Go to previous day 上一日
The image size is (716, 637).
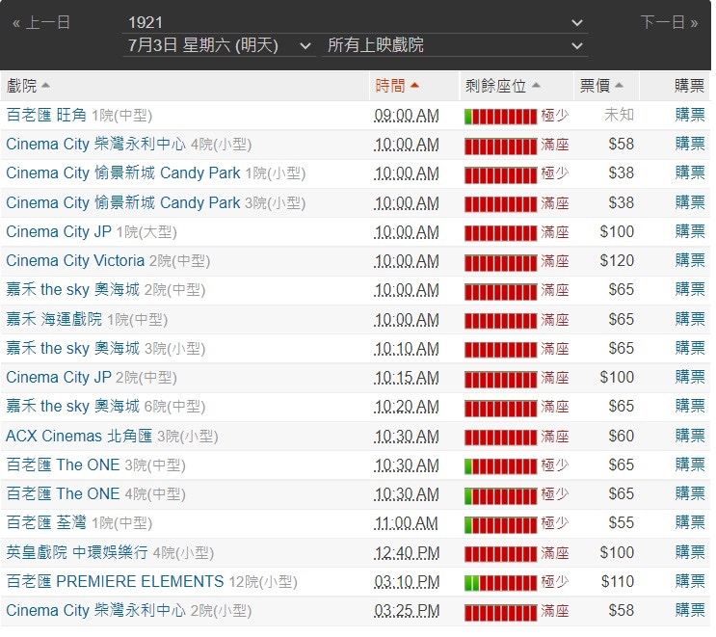pyautogui.click(x=41, y=22)
